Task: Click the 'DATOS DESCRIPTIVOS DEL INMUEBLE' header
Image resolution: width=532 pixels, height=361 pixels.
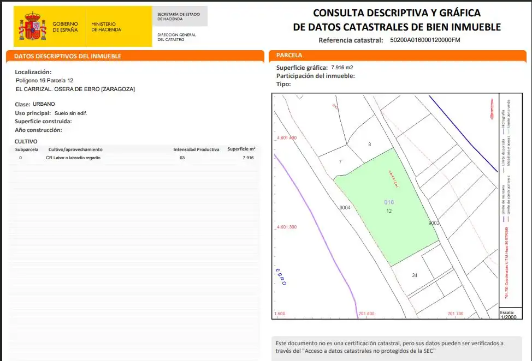Action: pos(68,56)
